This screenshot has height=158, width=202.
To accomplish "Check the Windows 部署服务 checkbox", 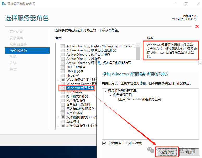I will [x=63, y=88].
